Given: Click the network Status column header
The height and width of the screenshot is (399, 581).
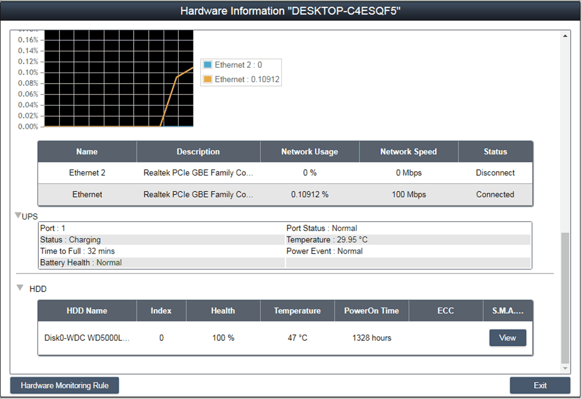Looking at the screenshot, I should tap(495, 152).
